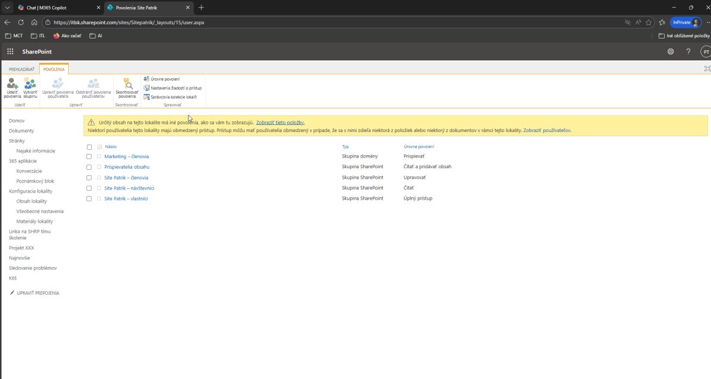
Task: Switch to the PREHĽADÁVAŤ ribbon tab
Action: click(21, 69)
